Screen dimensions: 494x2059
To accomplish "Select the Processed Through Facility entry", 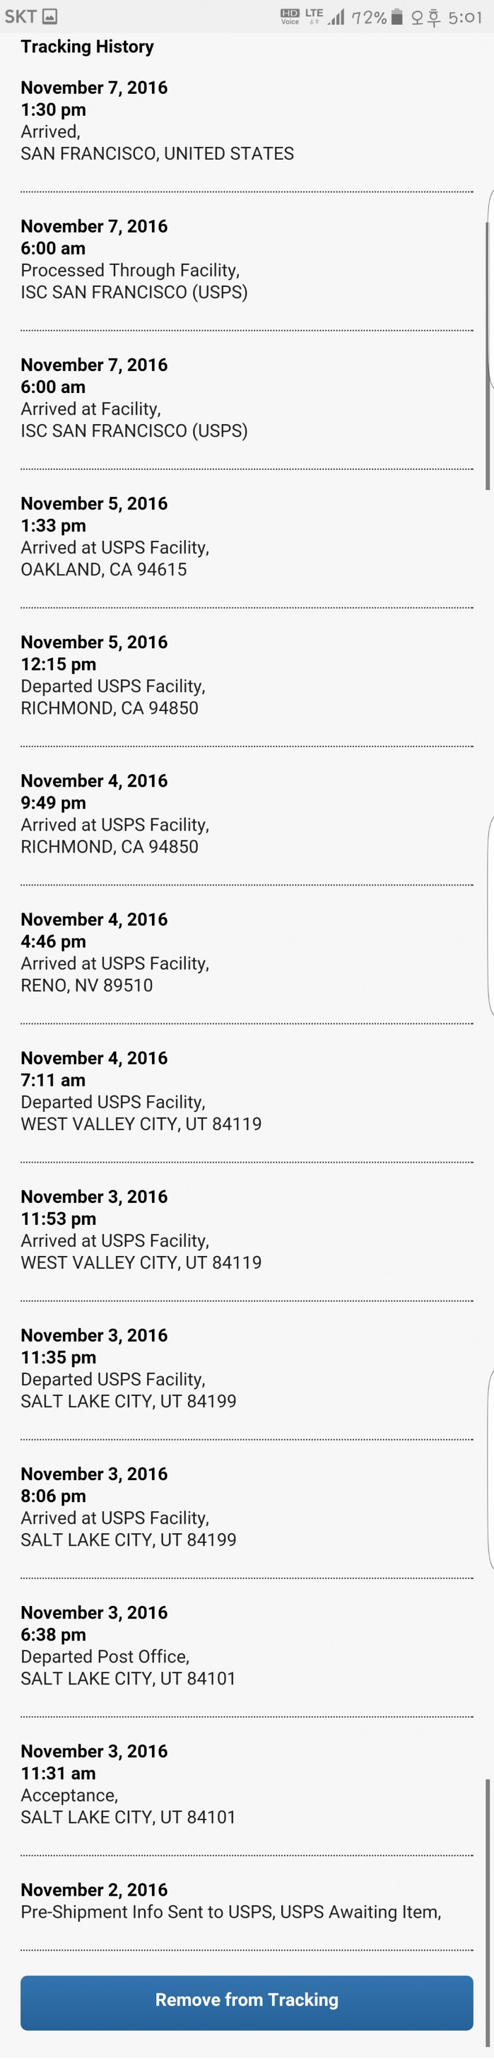I will (133, 259).
